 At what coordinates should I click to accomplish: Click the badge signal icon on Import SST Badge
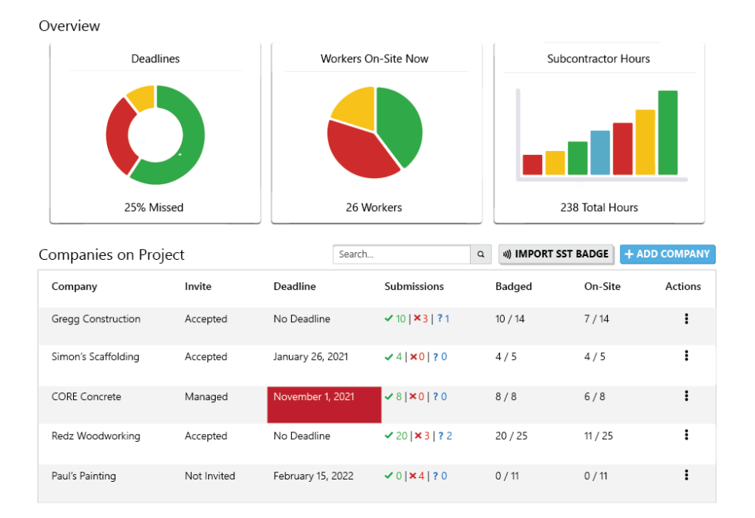point(508,254)
